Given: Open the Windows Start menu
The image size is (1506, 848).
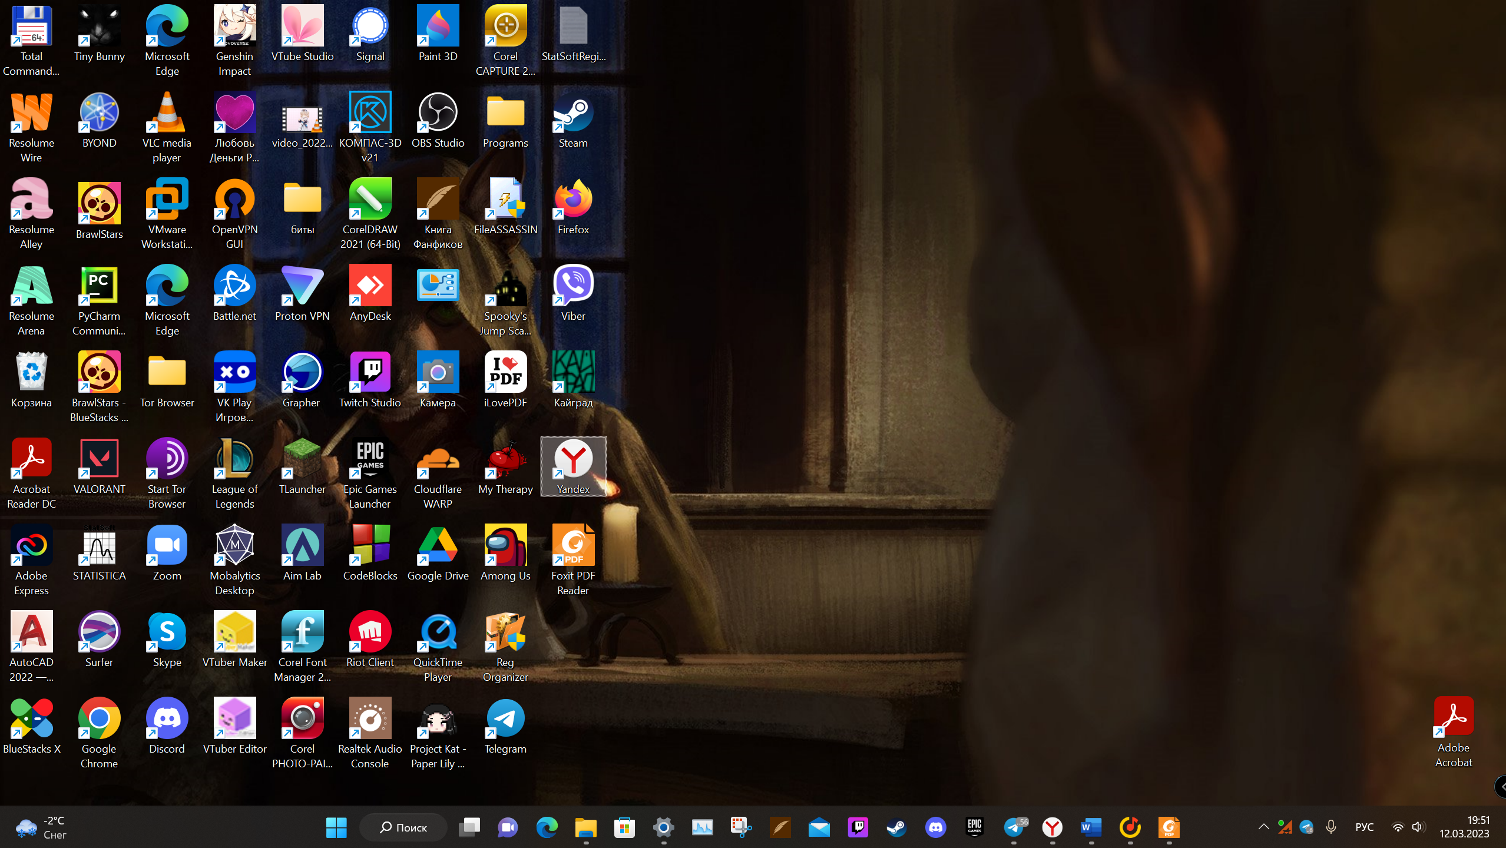Looking at the screenshot, I should click(336, 827).
